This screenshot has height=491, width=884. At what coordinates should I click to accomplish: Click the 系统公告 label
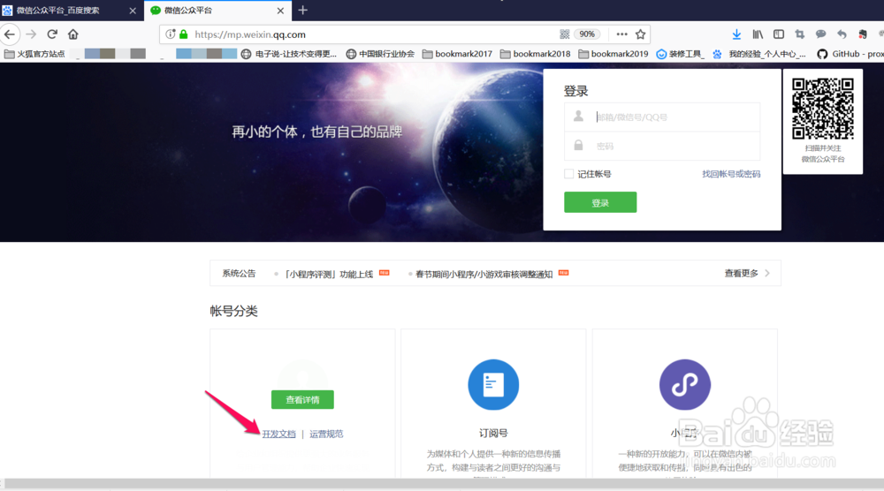[x=239, y=273]
